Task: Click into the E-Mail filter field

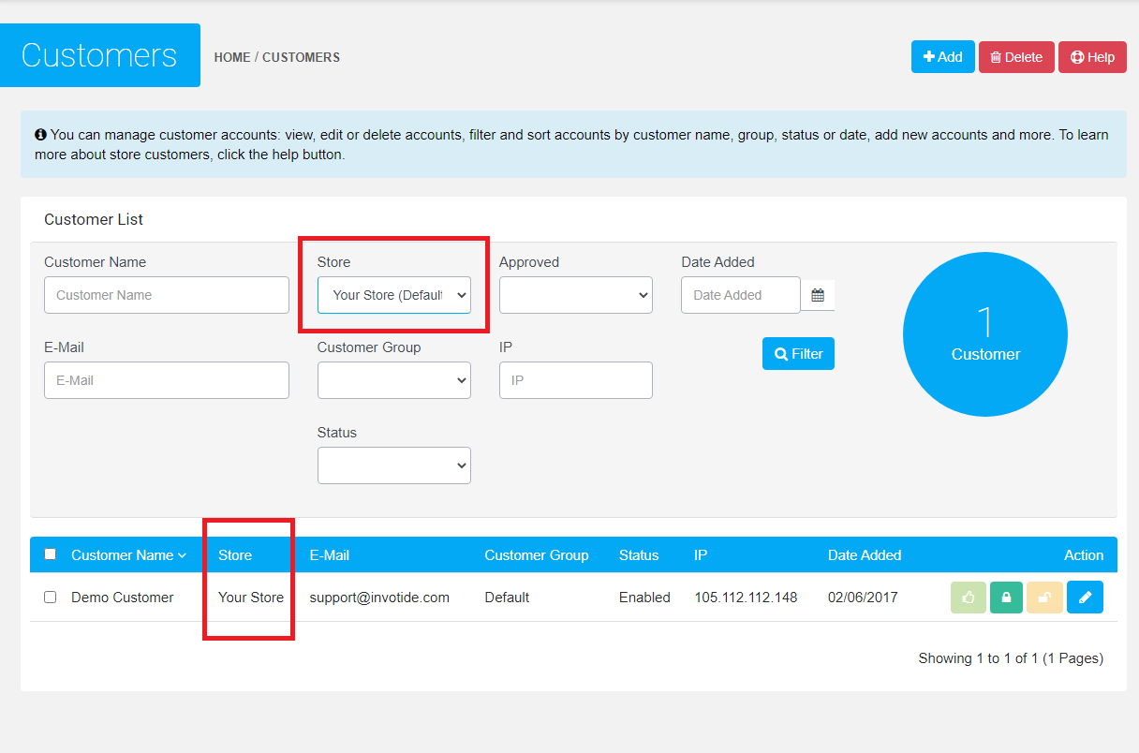Action: click(x=167, y=380)
